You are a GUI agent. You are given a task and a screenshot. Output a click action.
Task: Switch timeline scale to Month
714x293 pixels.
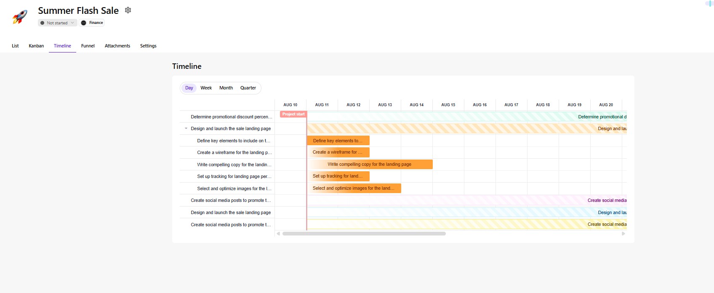pos(226,88)
